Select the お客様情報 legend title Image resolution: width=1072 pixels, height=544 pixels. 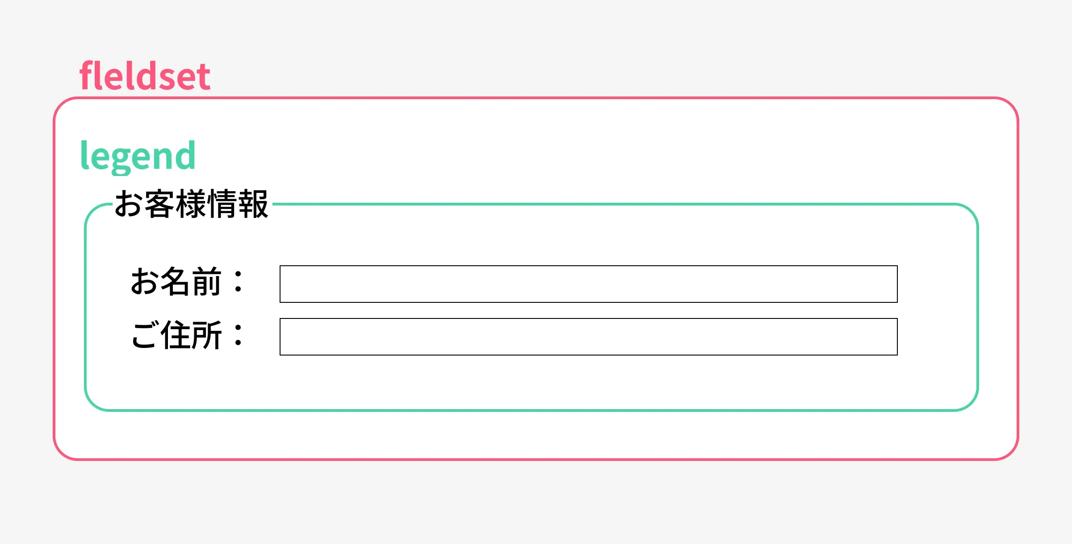tap(191, 204)
